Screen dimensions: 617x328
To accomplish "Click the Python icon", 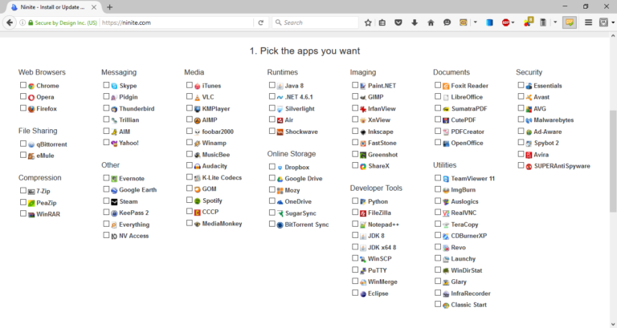I will [363, 202].
